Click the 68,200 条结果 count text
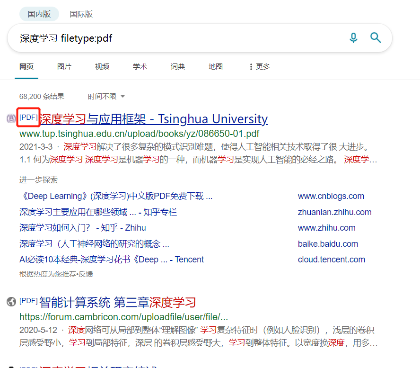Viewport: 420px width, 368px height. click(x=42, y=96)
